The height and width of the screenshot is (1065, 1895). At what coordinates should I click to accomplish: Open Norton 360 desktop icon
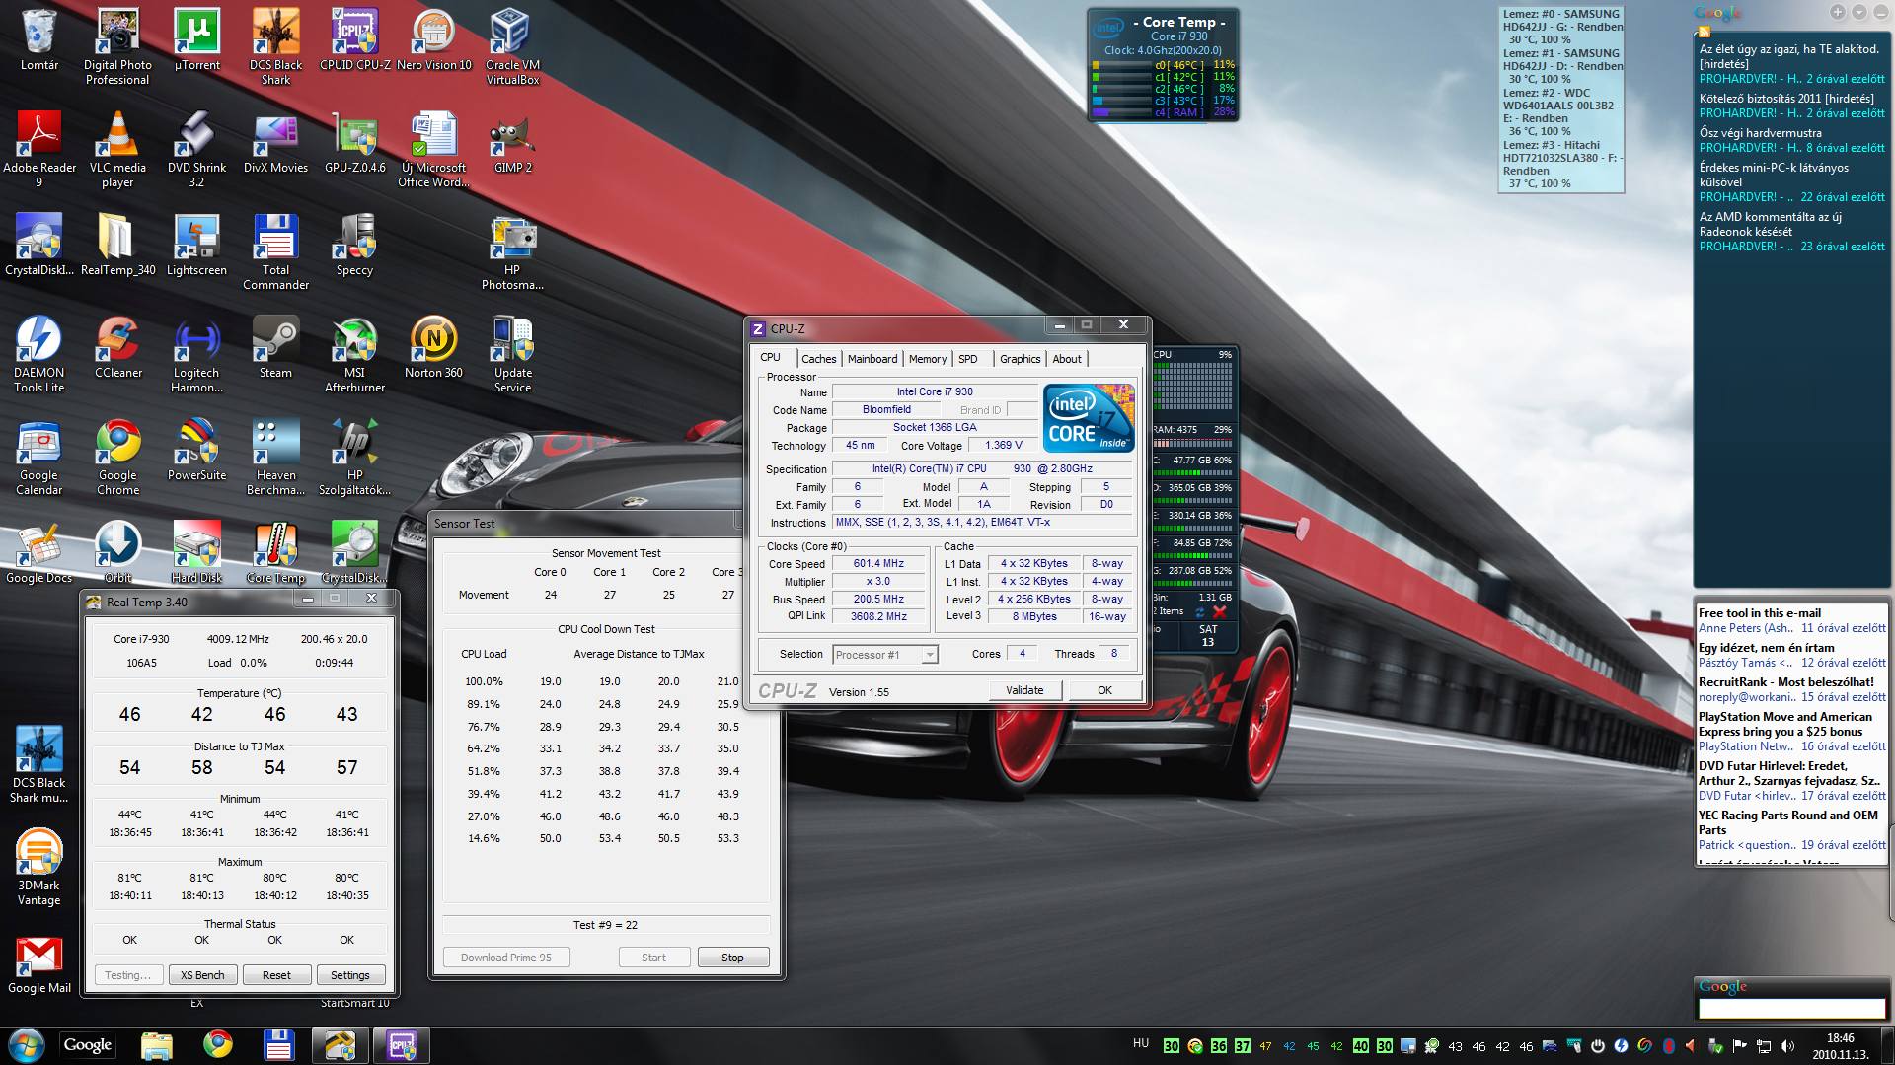click(433, 348)
